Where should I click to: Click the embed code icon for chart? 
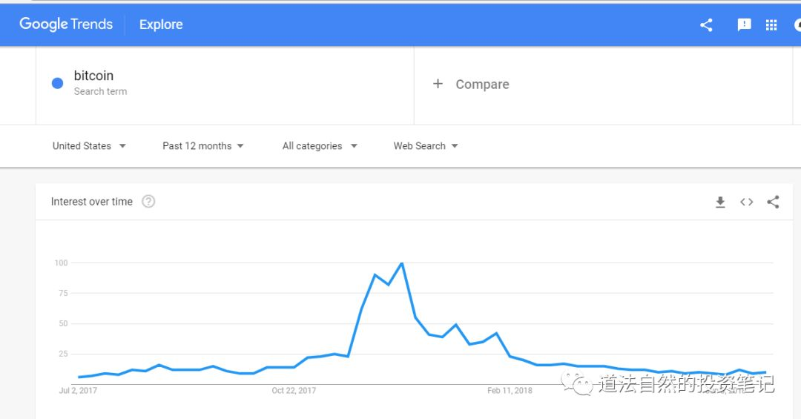click(746, 202)
